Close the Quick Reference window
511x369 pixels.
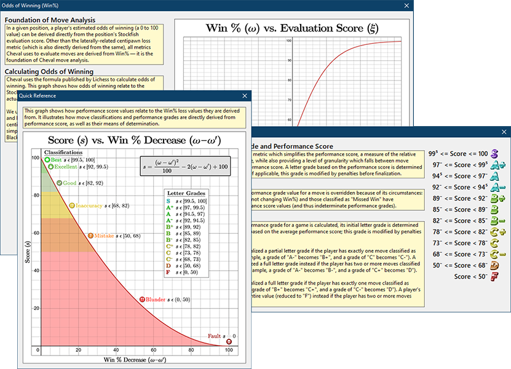244,97
